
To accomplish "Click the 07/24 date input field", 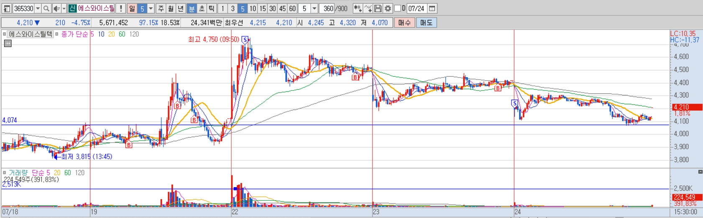I will click(417, 8).
